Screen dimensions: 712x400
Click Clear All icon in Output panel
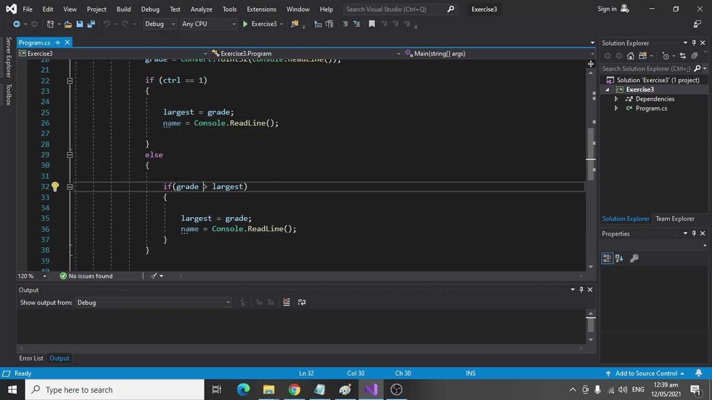pos(286,302)
